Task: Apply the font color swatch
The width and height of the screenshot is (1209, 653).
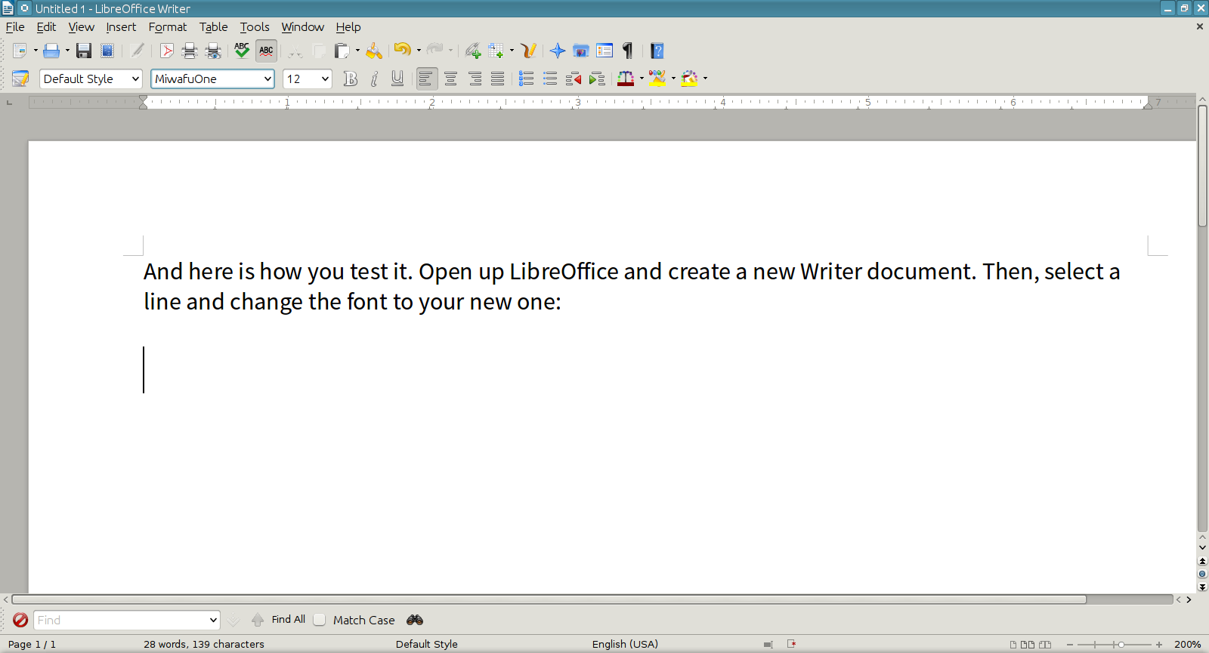Action: pos(626,79)
